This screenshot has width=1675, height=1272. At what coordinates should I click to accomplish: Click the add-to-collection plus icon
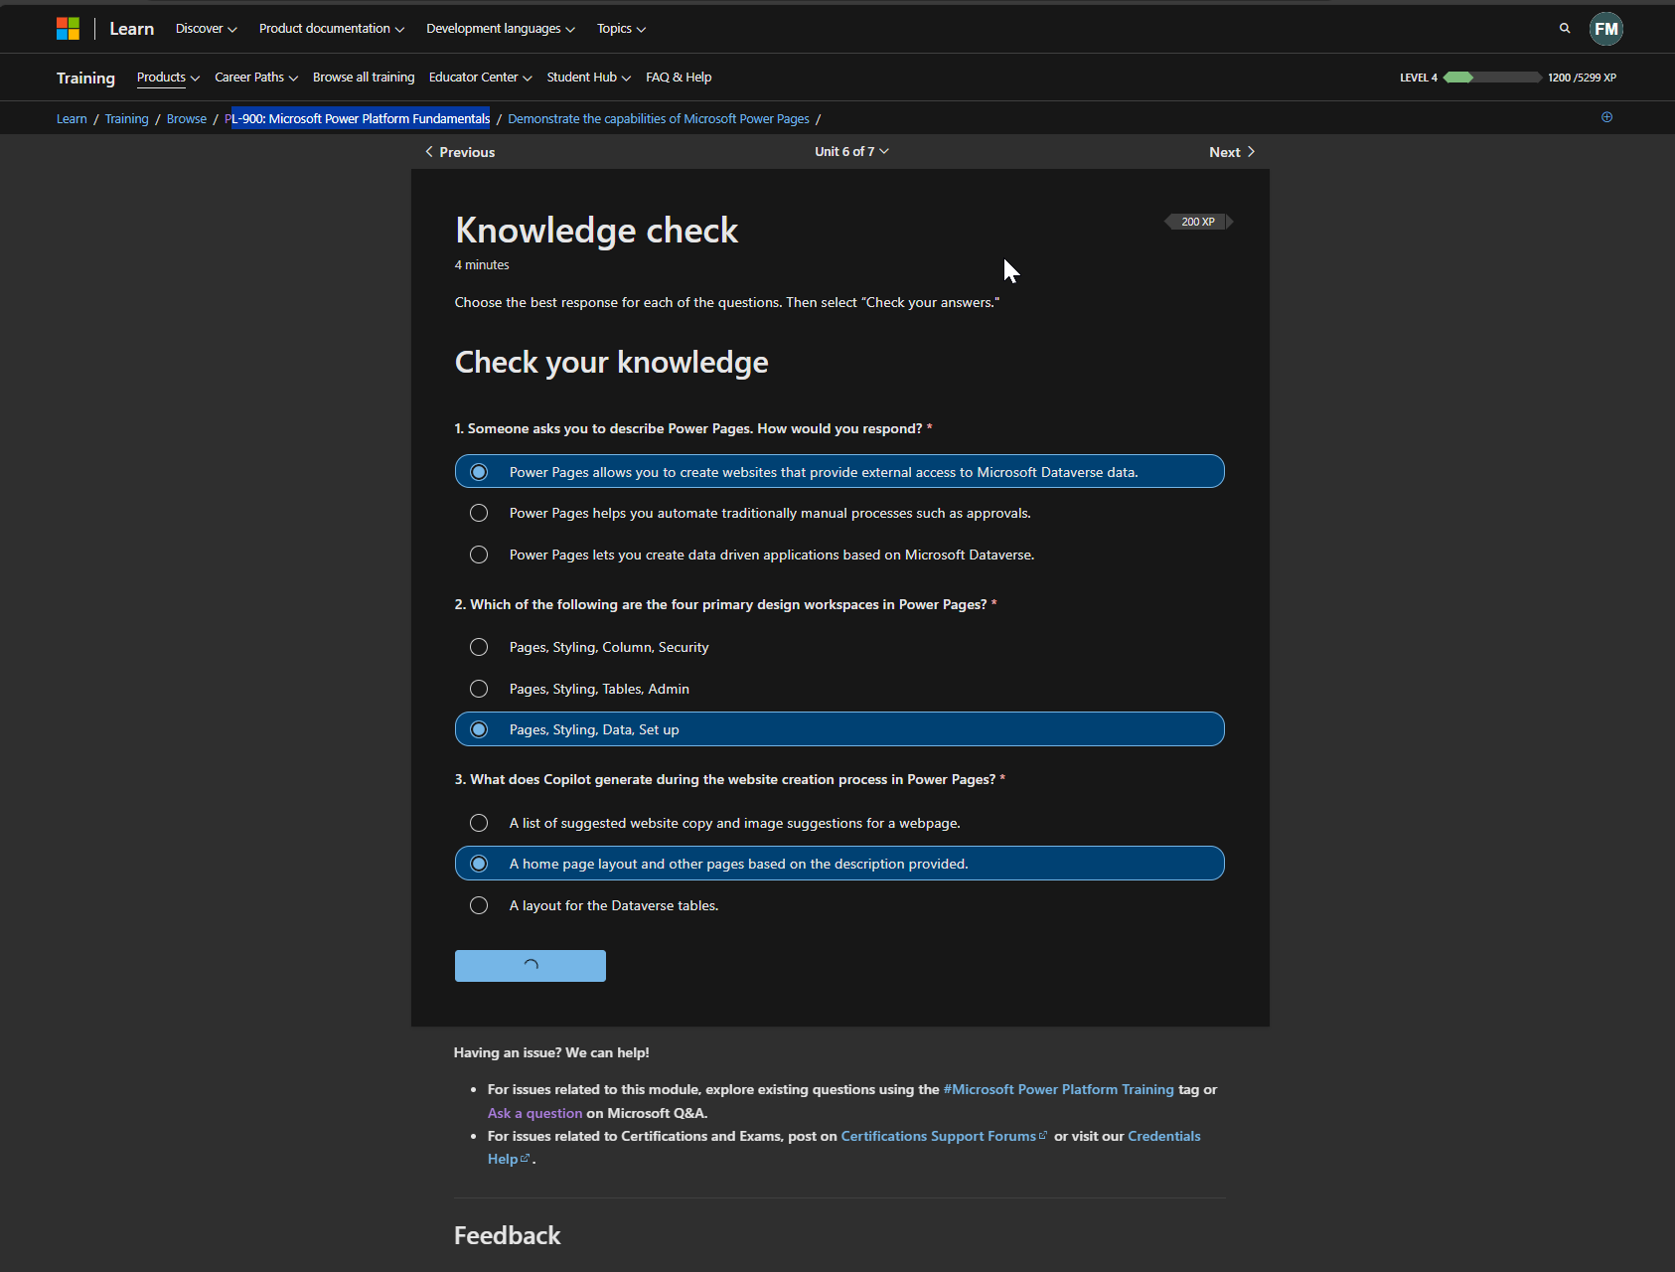click(1607, 117)
